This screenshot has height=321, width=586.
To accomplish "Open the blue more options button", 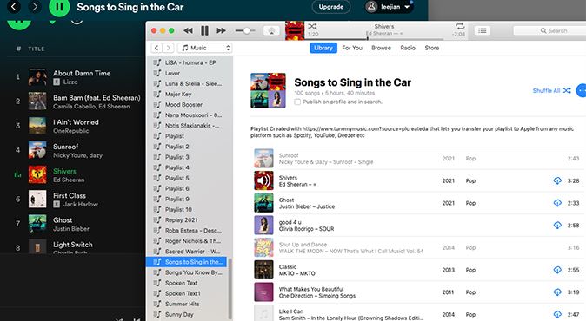I will coord(581,90).
